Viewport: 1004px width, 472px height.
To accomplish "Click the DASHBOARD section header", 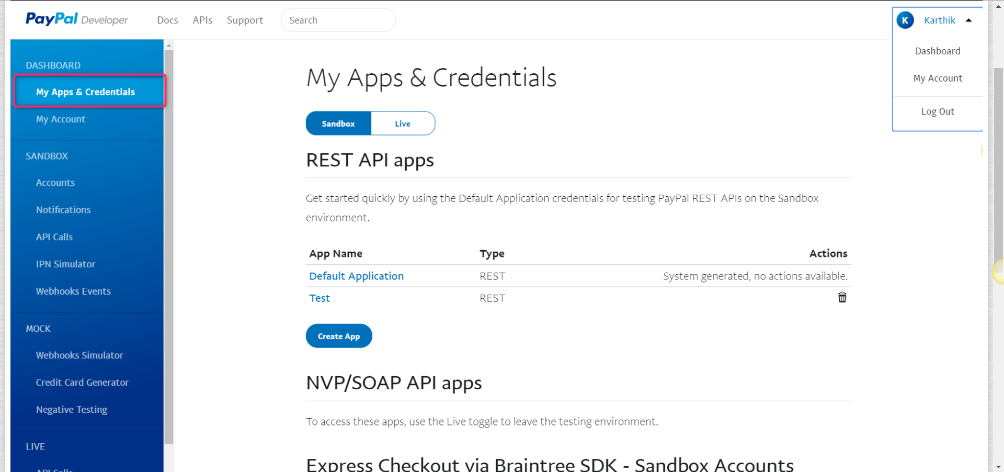I will pos(53,65).
